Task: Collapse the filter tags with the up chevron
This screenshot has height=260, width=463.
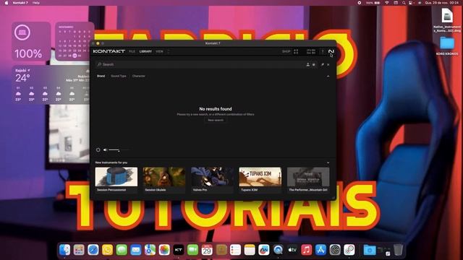Action: (328, 76)
